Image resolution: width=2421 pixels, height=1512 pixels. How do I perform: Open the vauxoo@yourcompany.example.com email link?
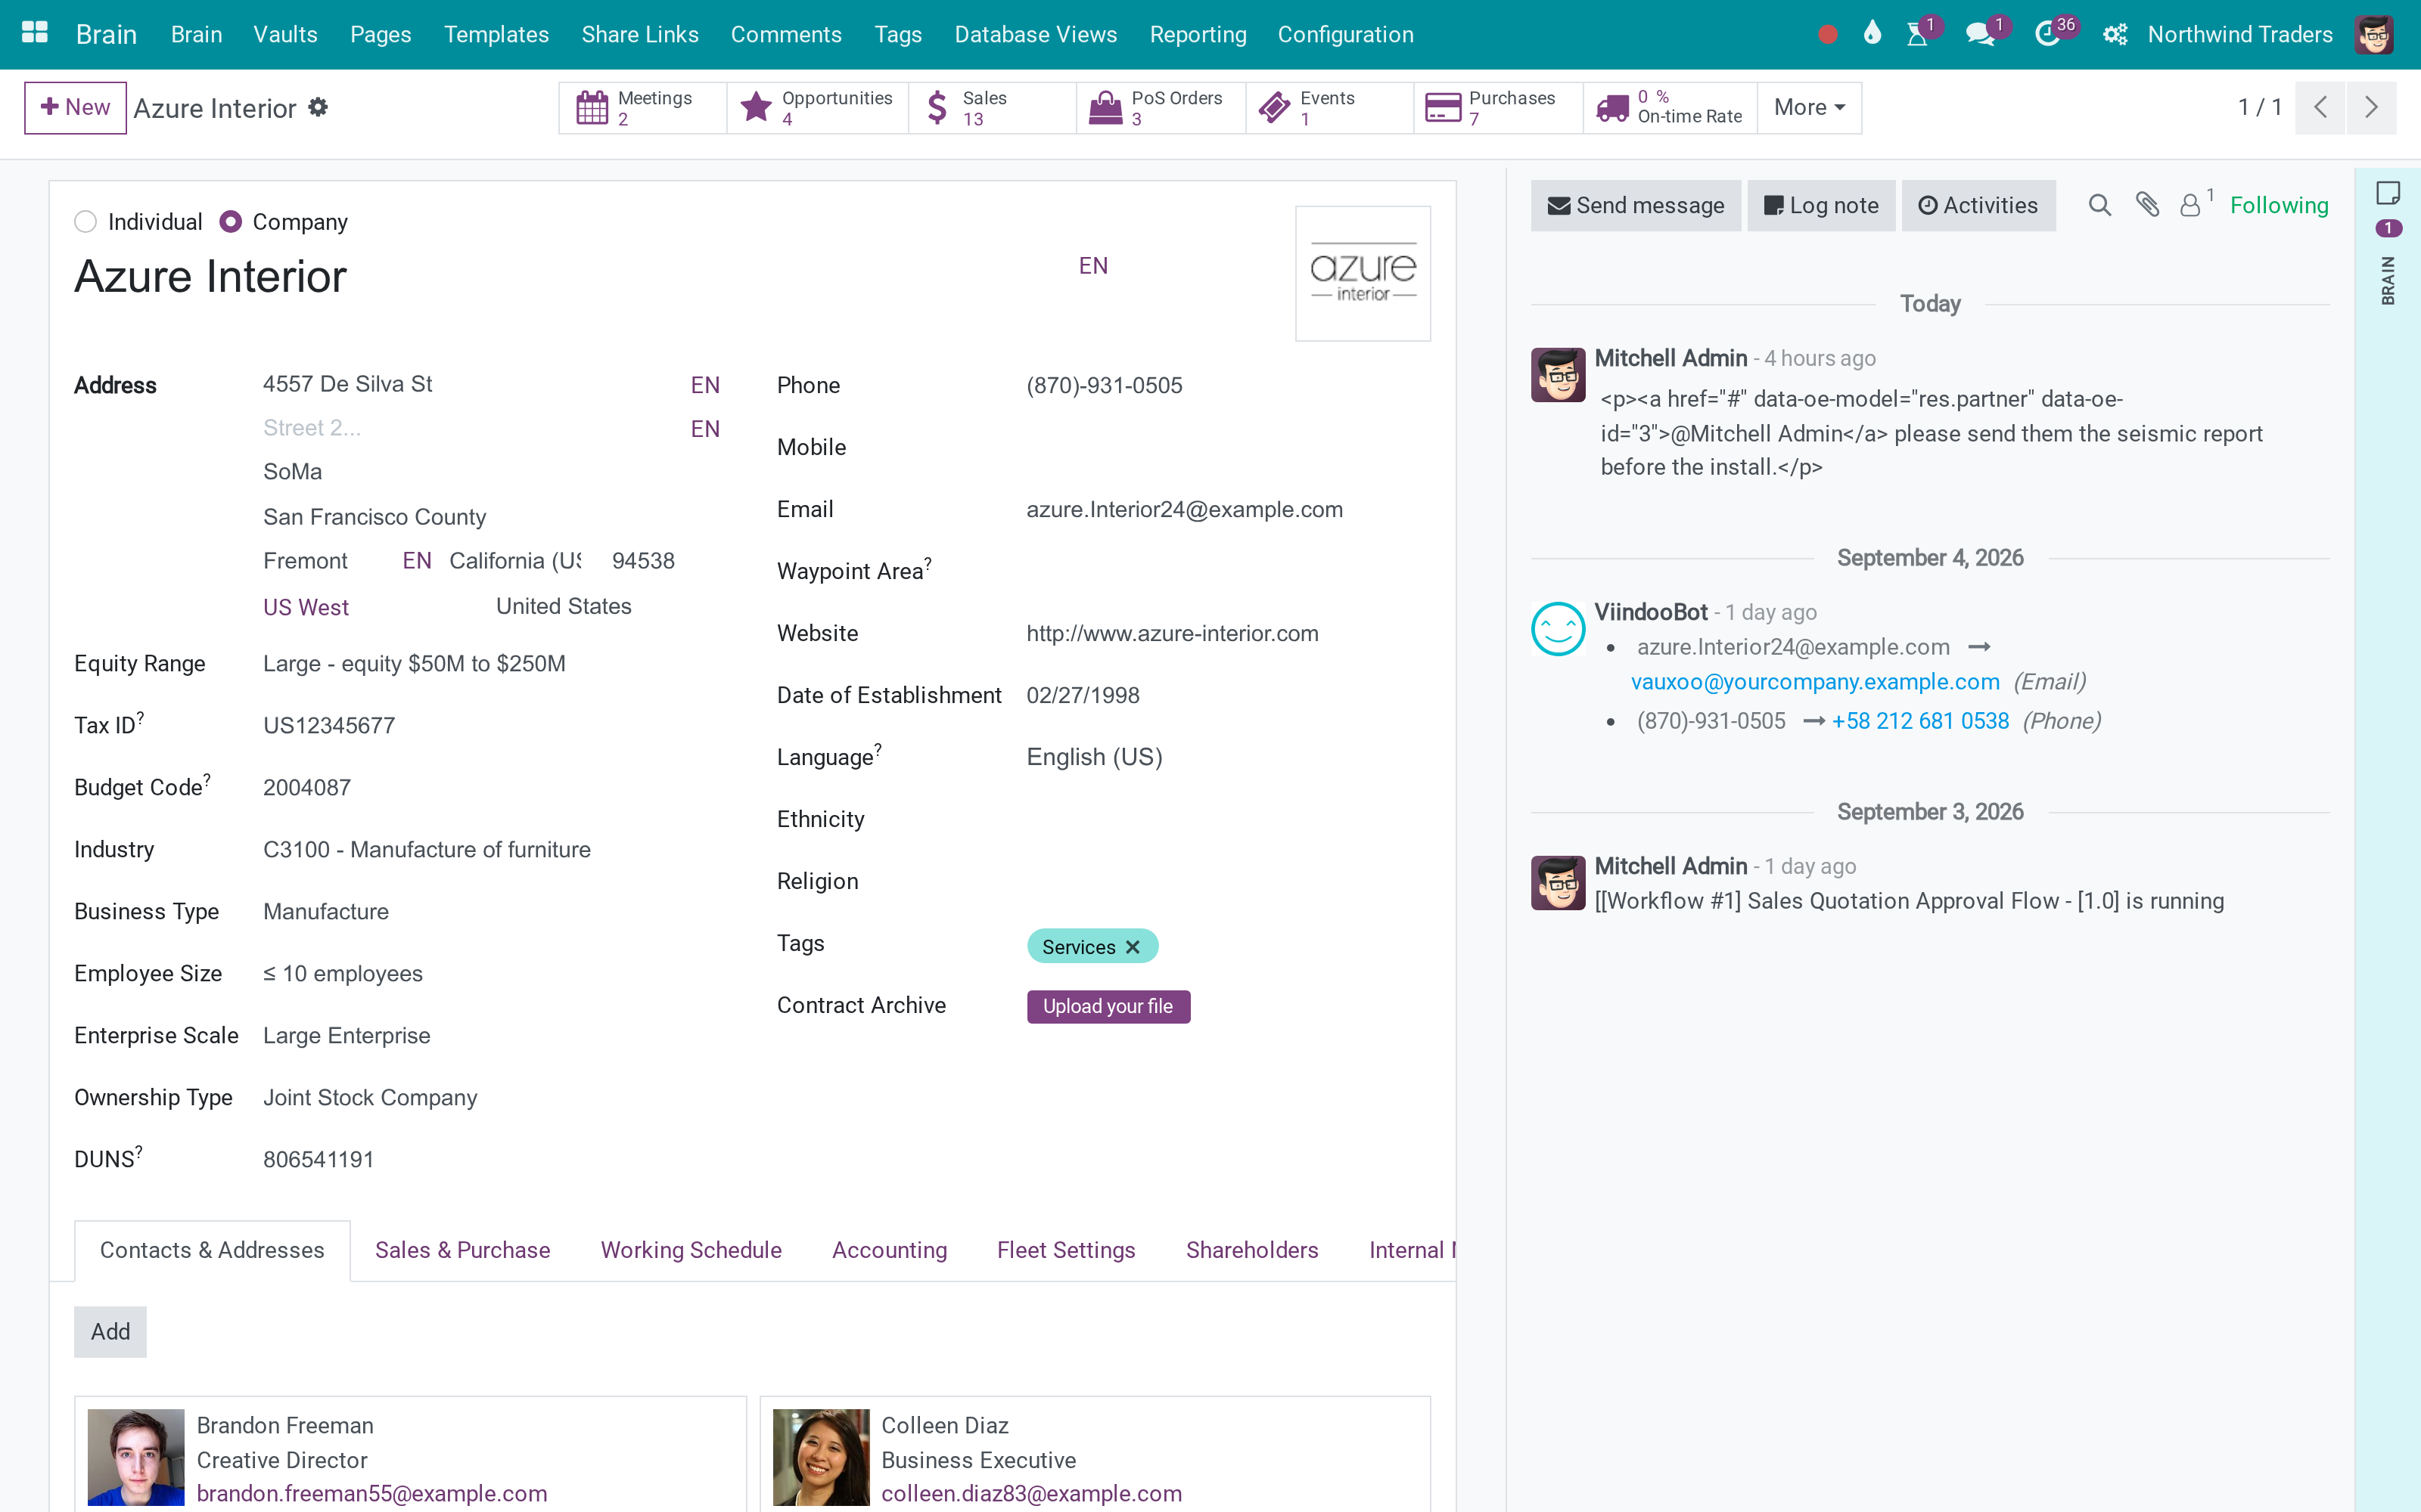point(1815,682)
